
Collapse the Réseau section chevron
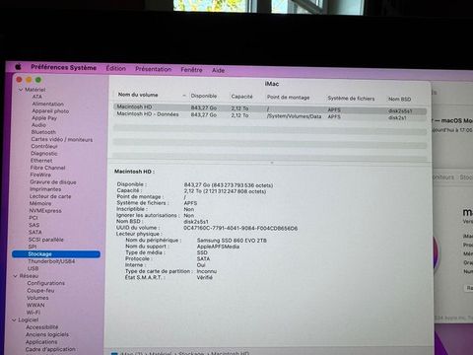15,276
